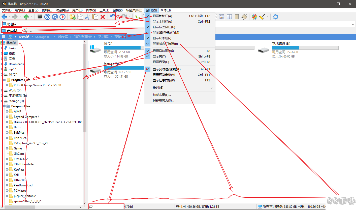Screen dimensions: 356x210
Task: Click the 同步库 breadcrumb segment
Action: click(63, 37)
